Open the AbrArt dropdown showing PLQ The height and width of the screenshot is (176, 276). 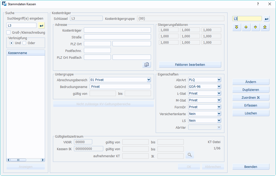pos(219,80)
